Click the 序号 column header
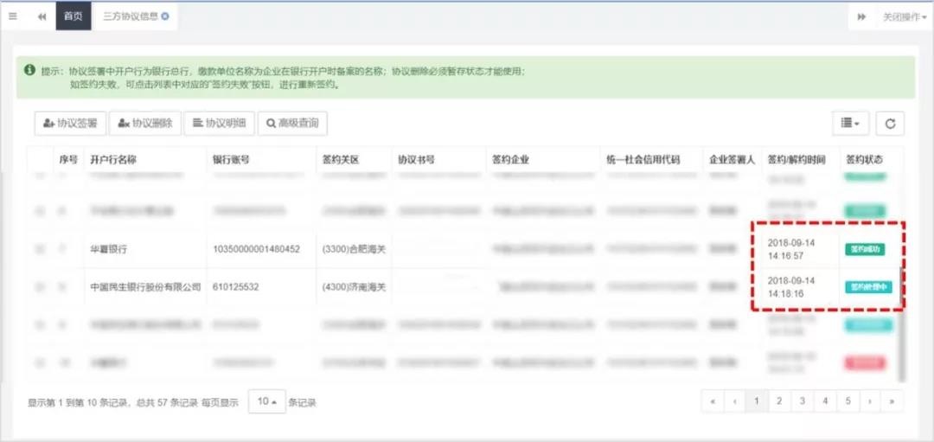 tap(68, 160)
